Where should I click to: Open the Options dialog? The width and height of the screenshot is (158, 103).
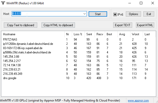coord(133,14)
